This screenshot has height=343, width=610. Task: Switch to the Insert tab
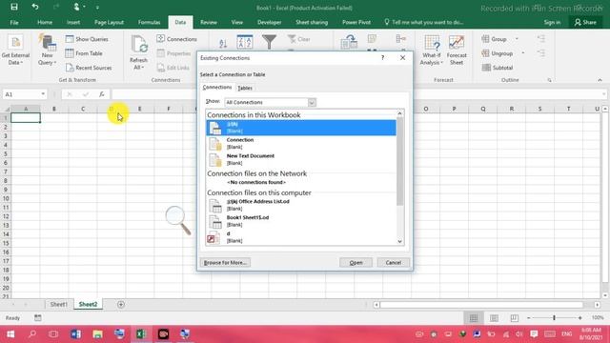point(73,22)
